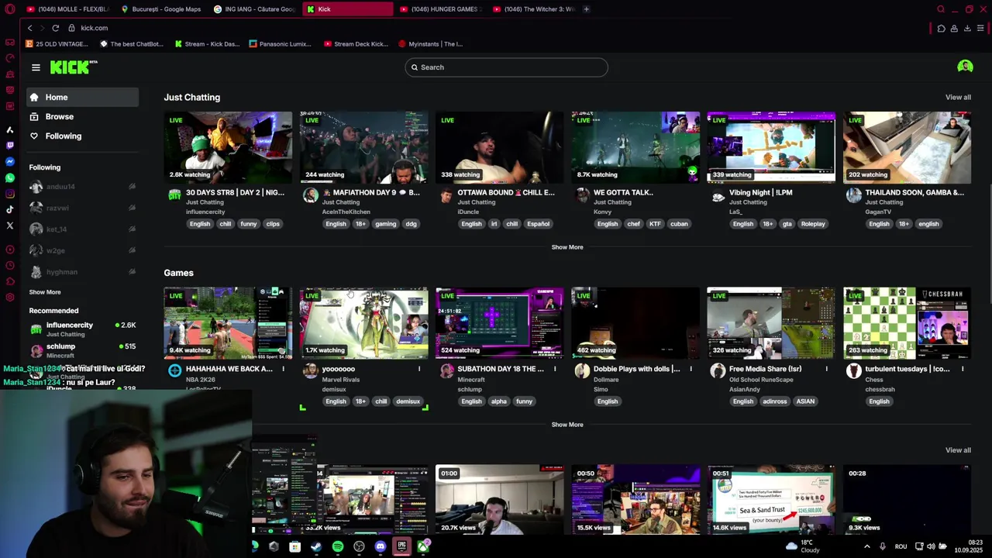
Task: Click the Roleplay tag under Vibing Night
Action: pyautogui.click(x=813, y=224)
